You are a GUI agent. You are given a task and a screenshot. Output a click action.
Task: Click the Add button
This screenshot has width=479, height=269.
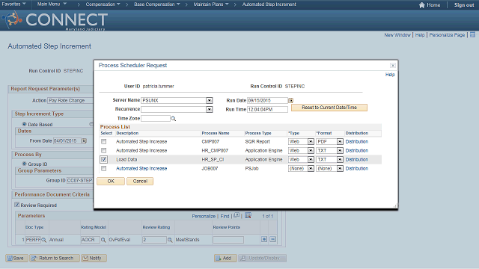click(x=225, y=258)
